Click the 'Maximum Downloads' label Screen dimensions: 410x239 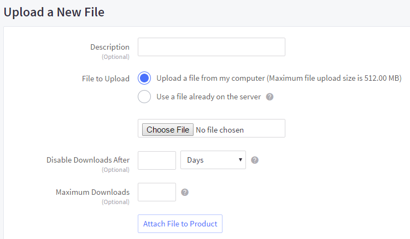(92, 192)
